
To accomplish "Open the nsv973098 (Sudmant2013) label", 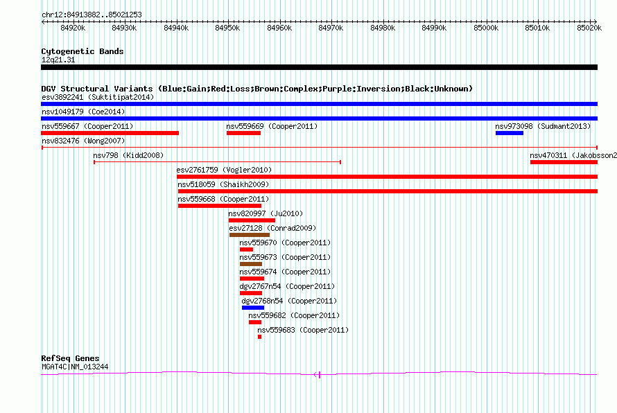I will 543,126.
